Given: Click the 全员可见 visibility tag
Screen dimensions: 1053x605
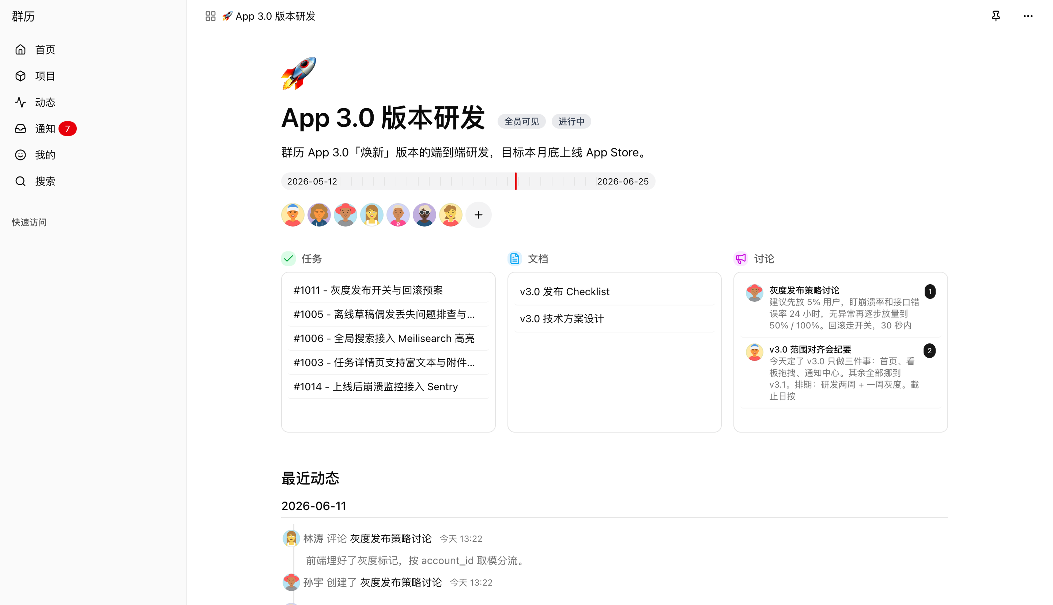Looking at the screenshot, I should tap(521, 121).
